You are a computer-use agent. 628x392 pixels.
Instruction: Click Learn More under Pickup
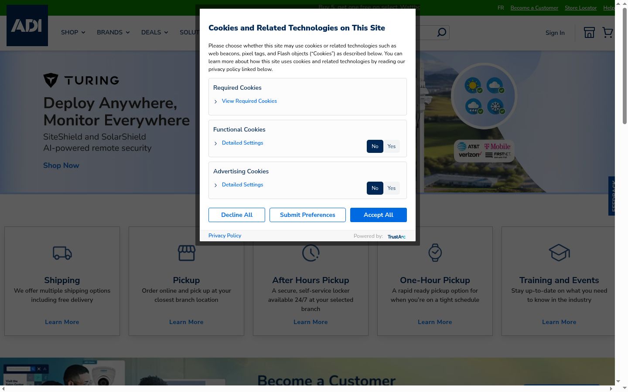pos(186,322)
